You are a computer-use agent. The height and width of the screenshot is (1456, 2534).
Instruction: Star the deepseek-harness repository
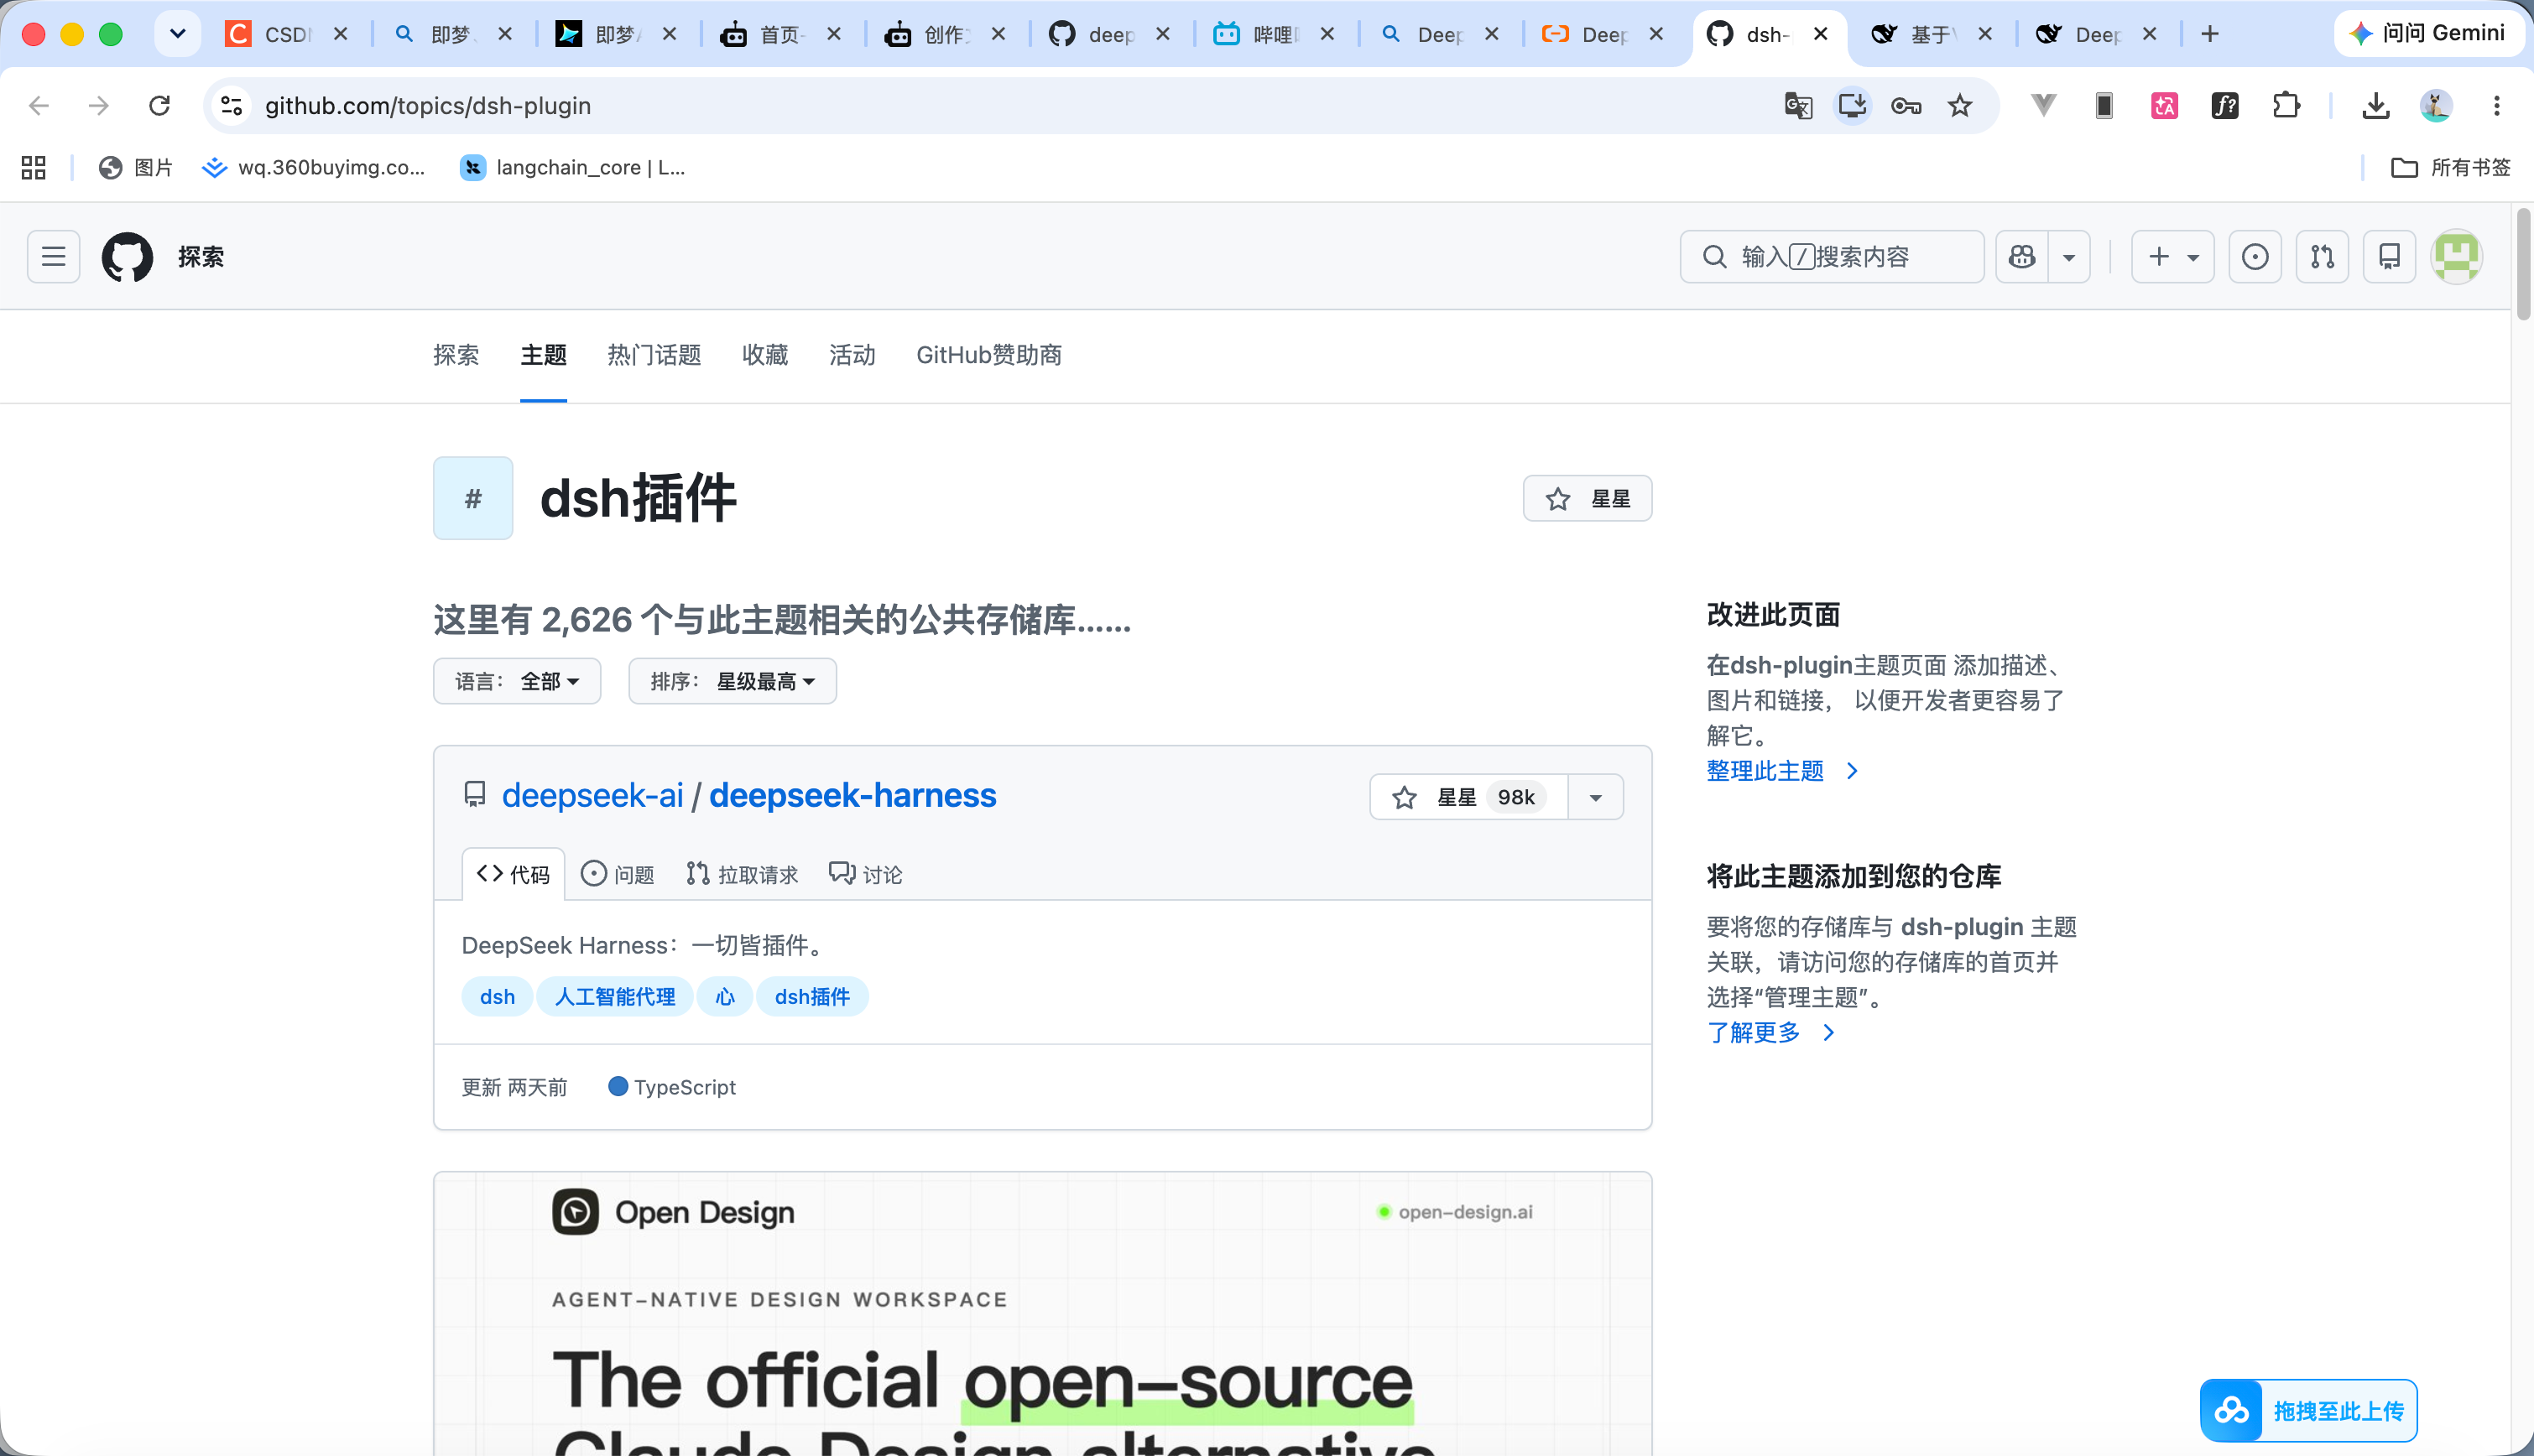click(1468, 797)
